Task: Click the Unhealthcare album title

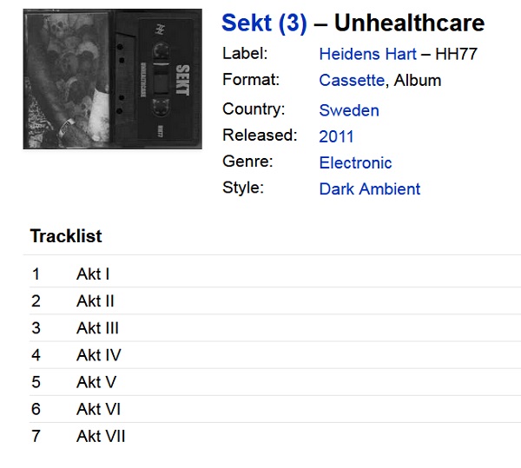Action: coord(409,23)
